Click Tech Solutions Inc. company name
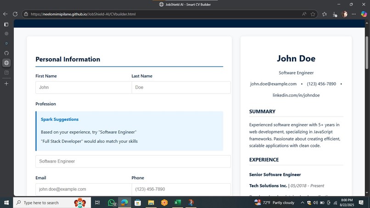370x208 pixels. point(268,186)
